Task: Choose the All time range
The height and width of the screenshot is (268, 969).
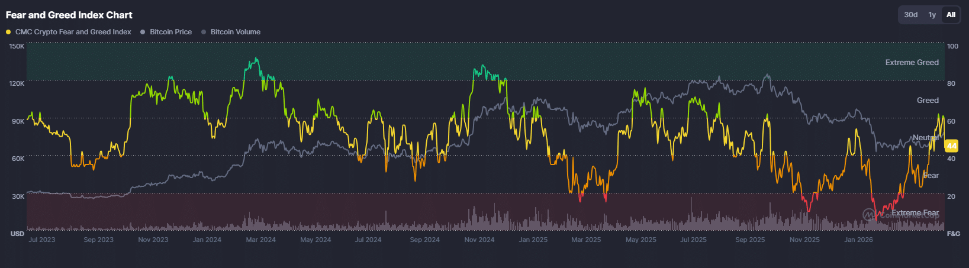Action: (x=951, y=15)
